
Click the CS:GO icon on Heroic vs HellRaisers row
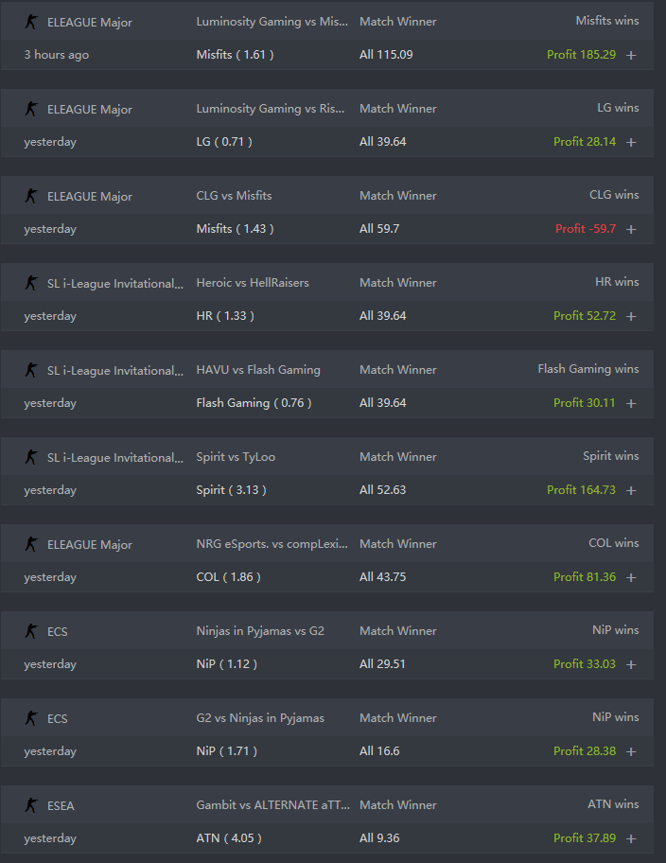(x=31, y=282)
